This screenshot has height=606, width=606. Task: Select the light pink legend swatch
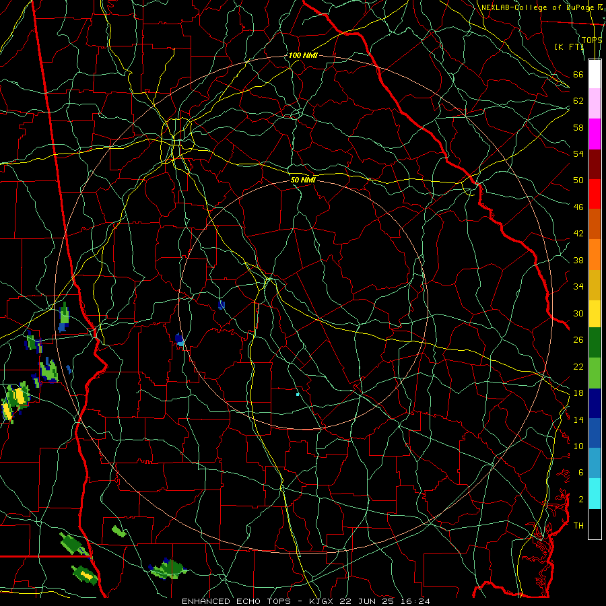pos(595,104)
